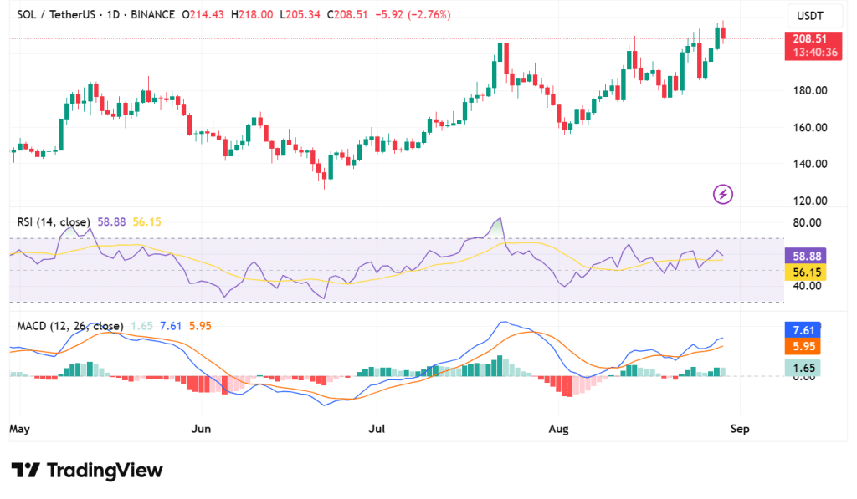Click the Jul label on the time axis
The width and height of the screenshot is (857, 499).
point(377,429)
